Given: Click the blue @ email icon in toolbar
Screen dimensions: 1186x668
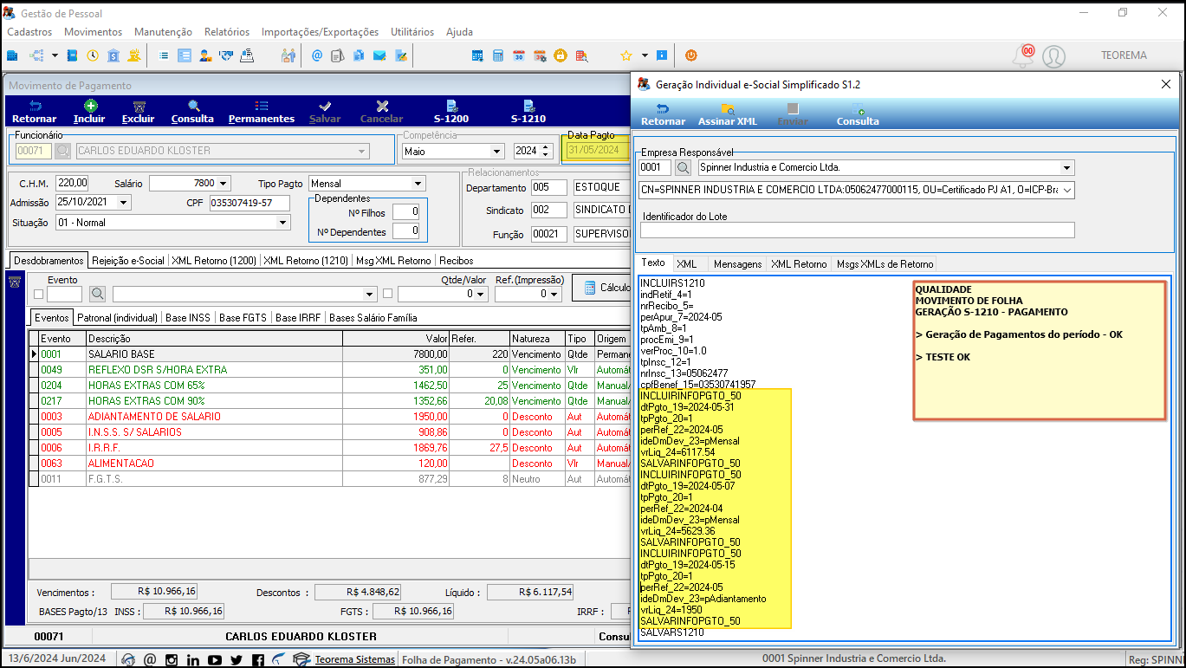Looking at the screenshot, I should (316, 55).
